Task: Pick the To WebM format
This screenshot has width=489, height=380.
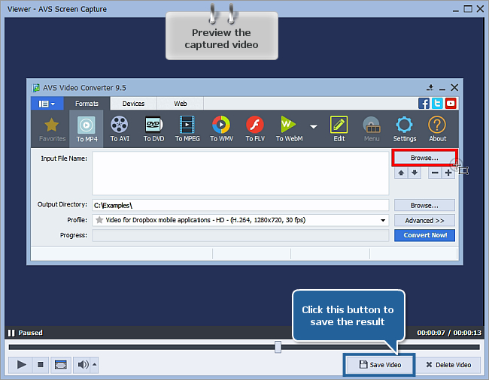Action: point(289,129)
